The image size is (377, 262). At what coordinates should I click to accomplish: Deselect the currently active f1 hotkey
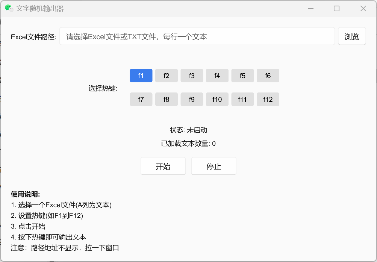click(x=141, y=76)
